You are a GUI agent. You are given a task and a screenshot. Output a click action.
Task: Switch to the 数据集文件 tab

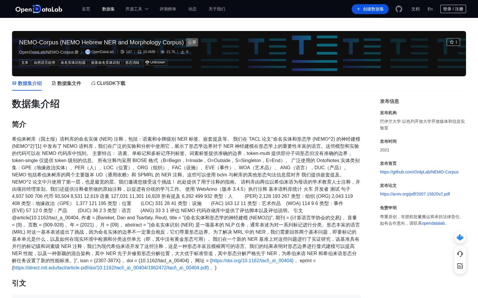click(66, 83)
